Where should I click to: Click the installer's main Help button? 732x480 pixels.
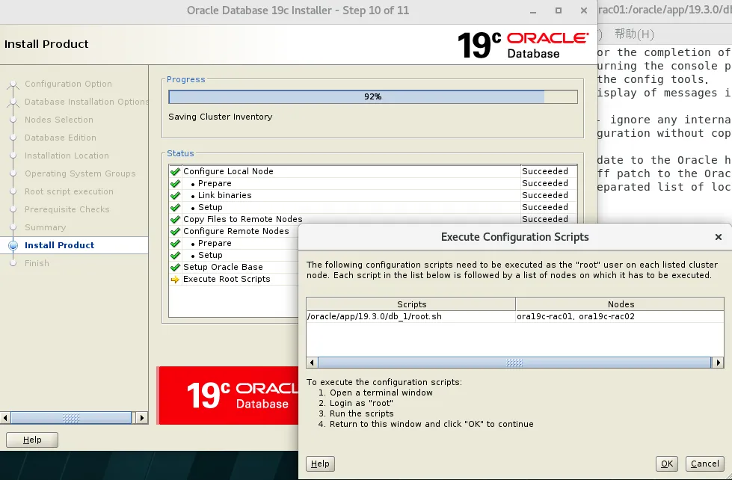coord(32,440)
